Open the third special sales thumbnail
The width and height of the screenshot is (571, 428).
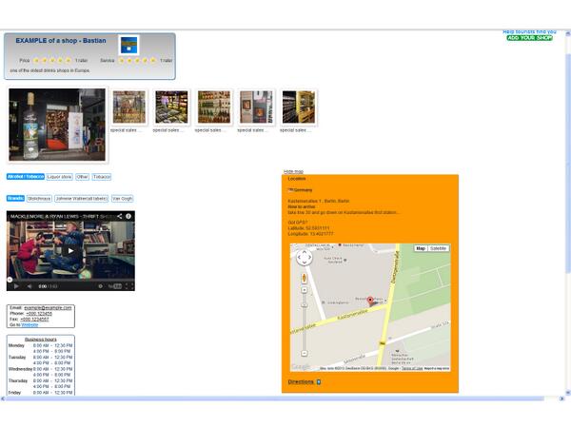point(214,107)
